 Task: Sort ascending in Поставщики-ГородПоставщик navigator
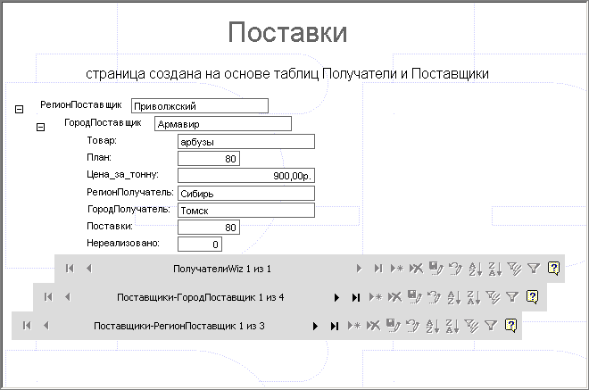pyautogui.click(x=453, y=297)
